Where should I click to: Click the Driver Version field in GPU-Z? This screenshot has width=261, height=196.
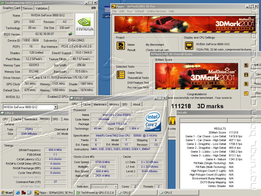pos(58,78)
